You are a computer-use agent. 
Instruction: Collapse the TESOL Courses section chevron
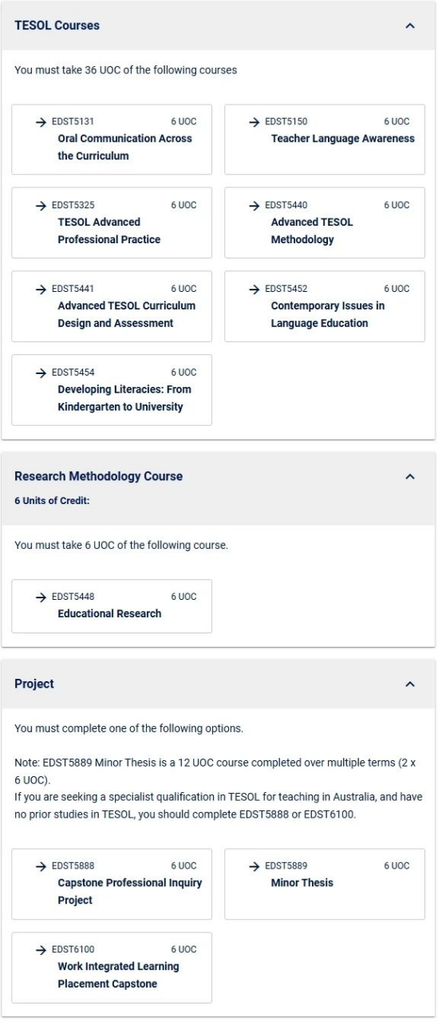coord(410,26)
